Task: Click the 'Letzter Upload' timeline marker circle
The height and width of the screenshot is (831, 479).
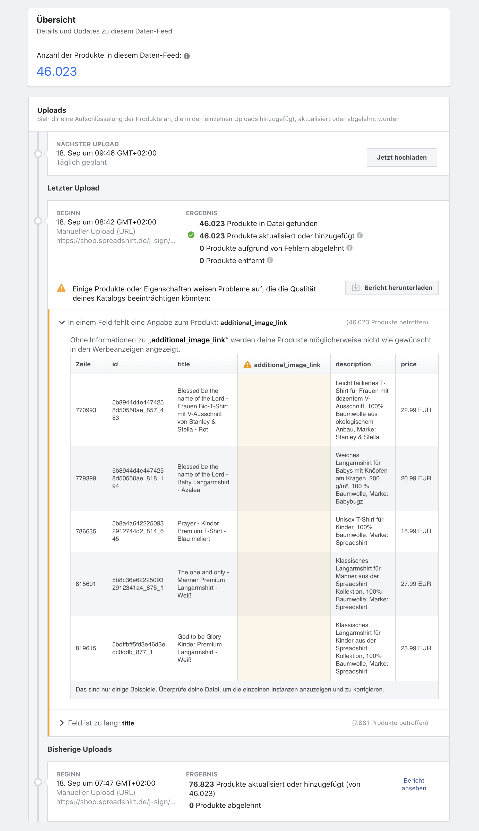Action: coord(38,221)
